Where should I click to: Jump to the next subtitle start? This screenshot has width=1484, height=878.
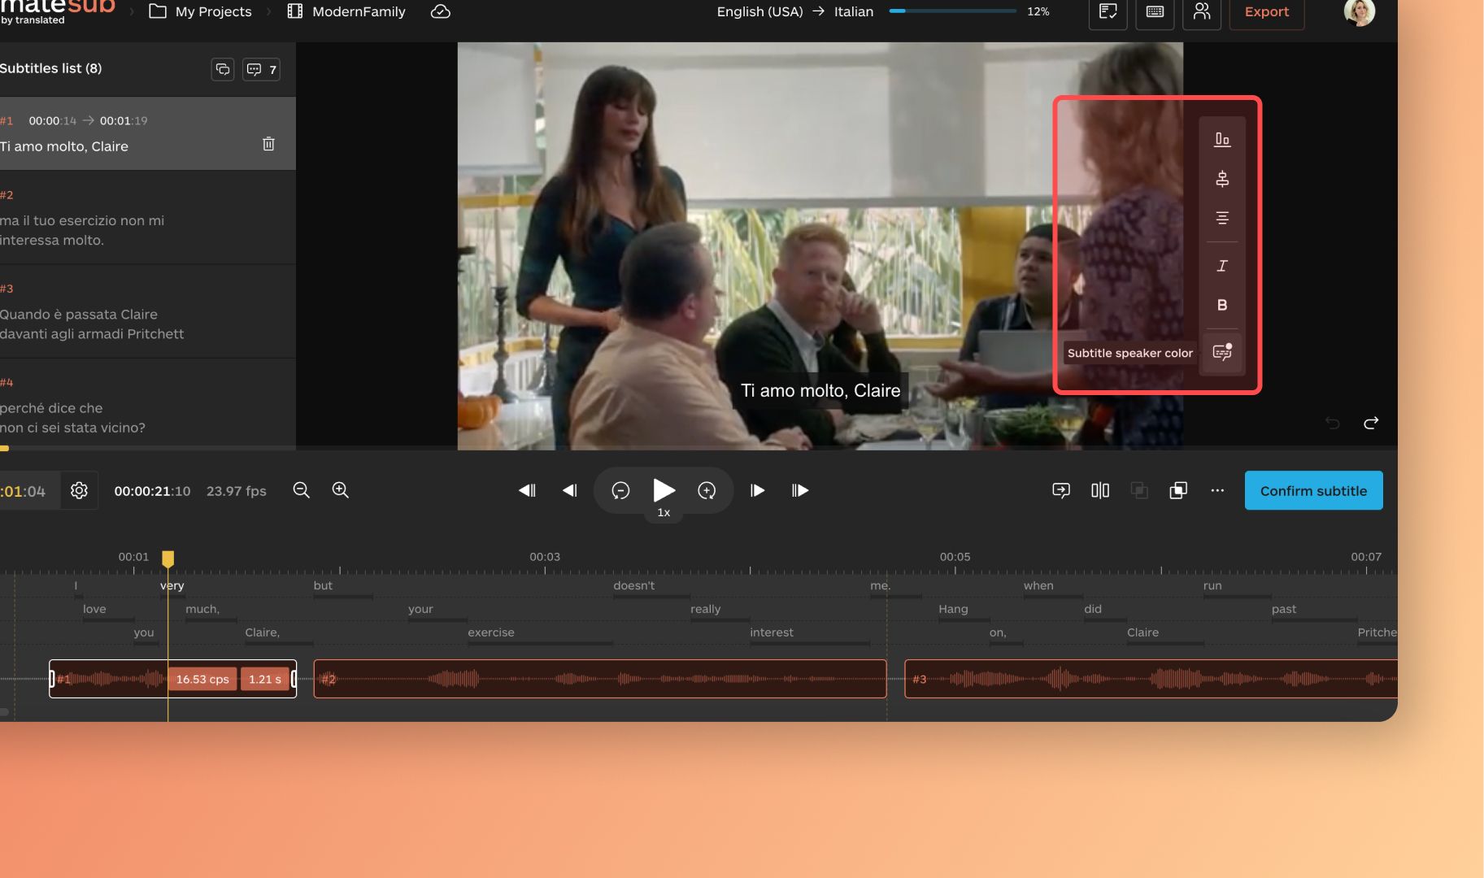click(x=800, y=490)
